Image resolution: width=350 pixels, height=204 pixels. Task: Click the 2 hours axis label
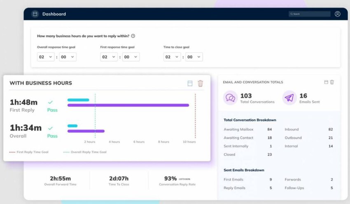click(89, 142)
